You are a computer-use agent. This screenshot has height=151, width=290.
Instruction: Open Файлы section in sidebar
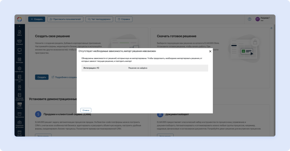tap(20, 33)
